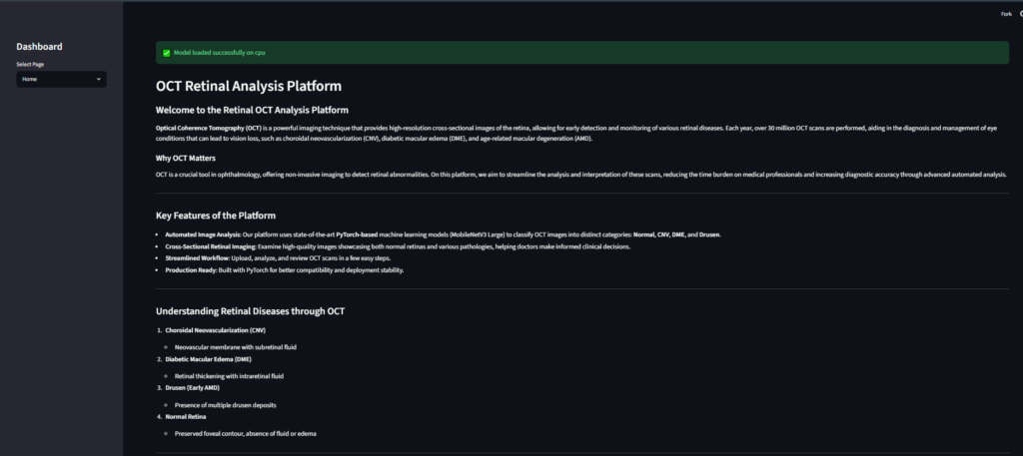The width and height of the screenshot is (1023, 456).
Task: Click the 'Cross-Sectional Retinal Imaging' bullet item
Action: [398, 246]
